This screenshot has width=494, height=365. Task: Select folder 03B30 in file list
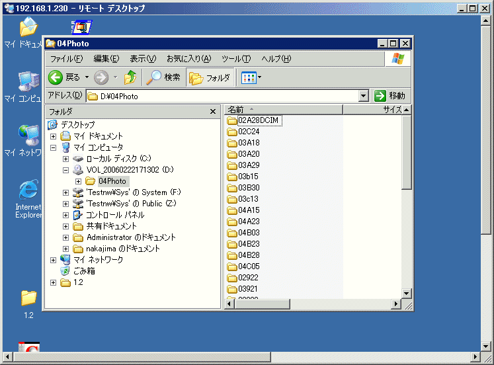[249, 188]
